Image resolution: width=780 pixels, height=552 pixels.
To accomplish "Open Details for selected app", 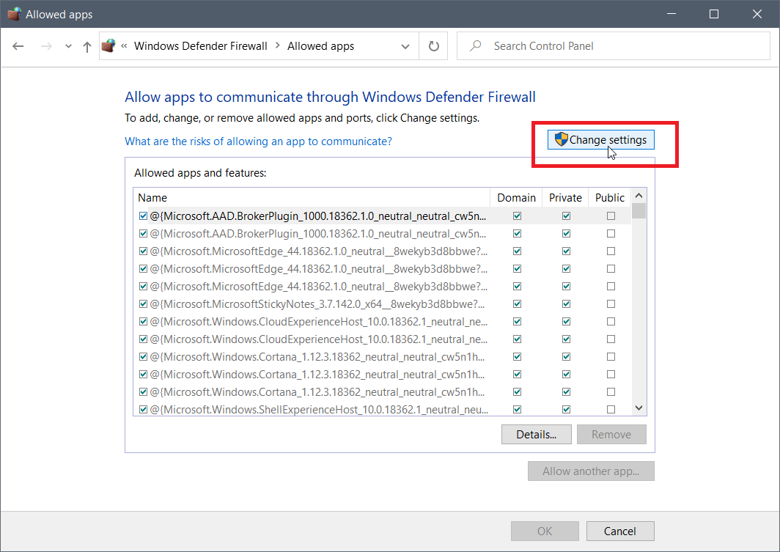I will 536,434.
